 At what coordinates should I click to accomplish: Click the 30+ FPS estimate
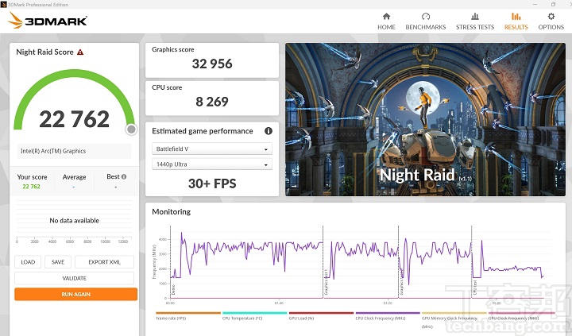pos(212,183)
